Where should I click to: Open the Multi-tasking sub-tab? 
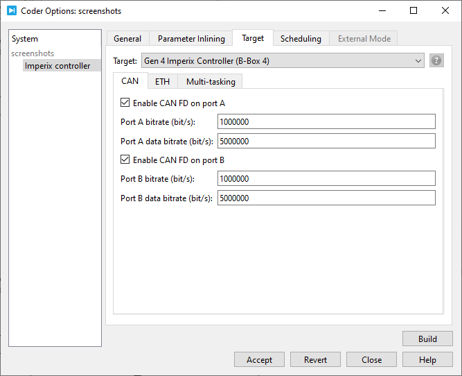(x=211, y=81)
